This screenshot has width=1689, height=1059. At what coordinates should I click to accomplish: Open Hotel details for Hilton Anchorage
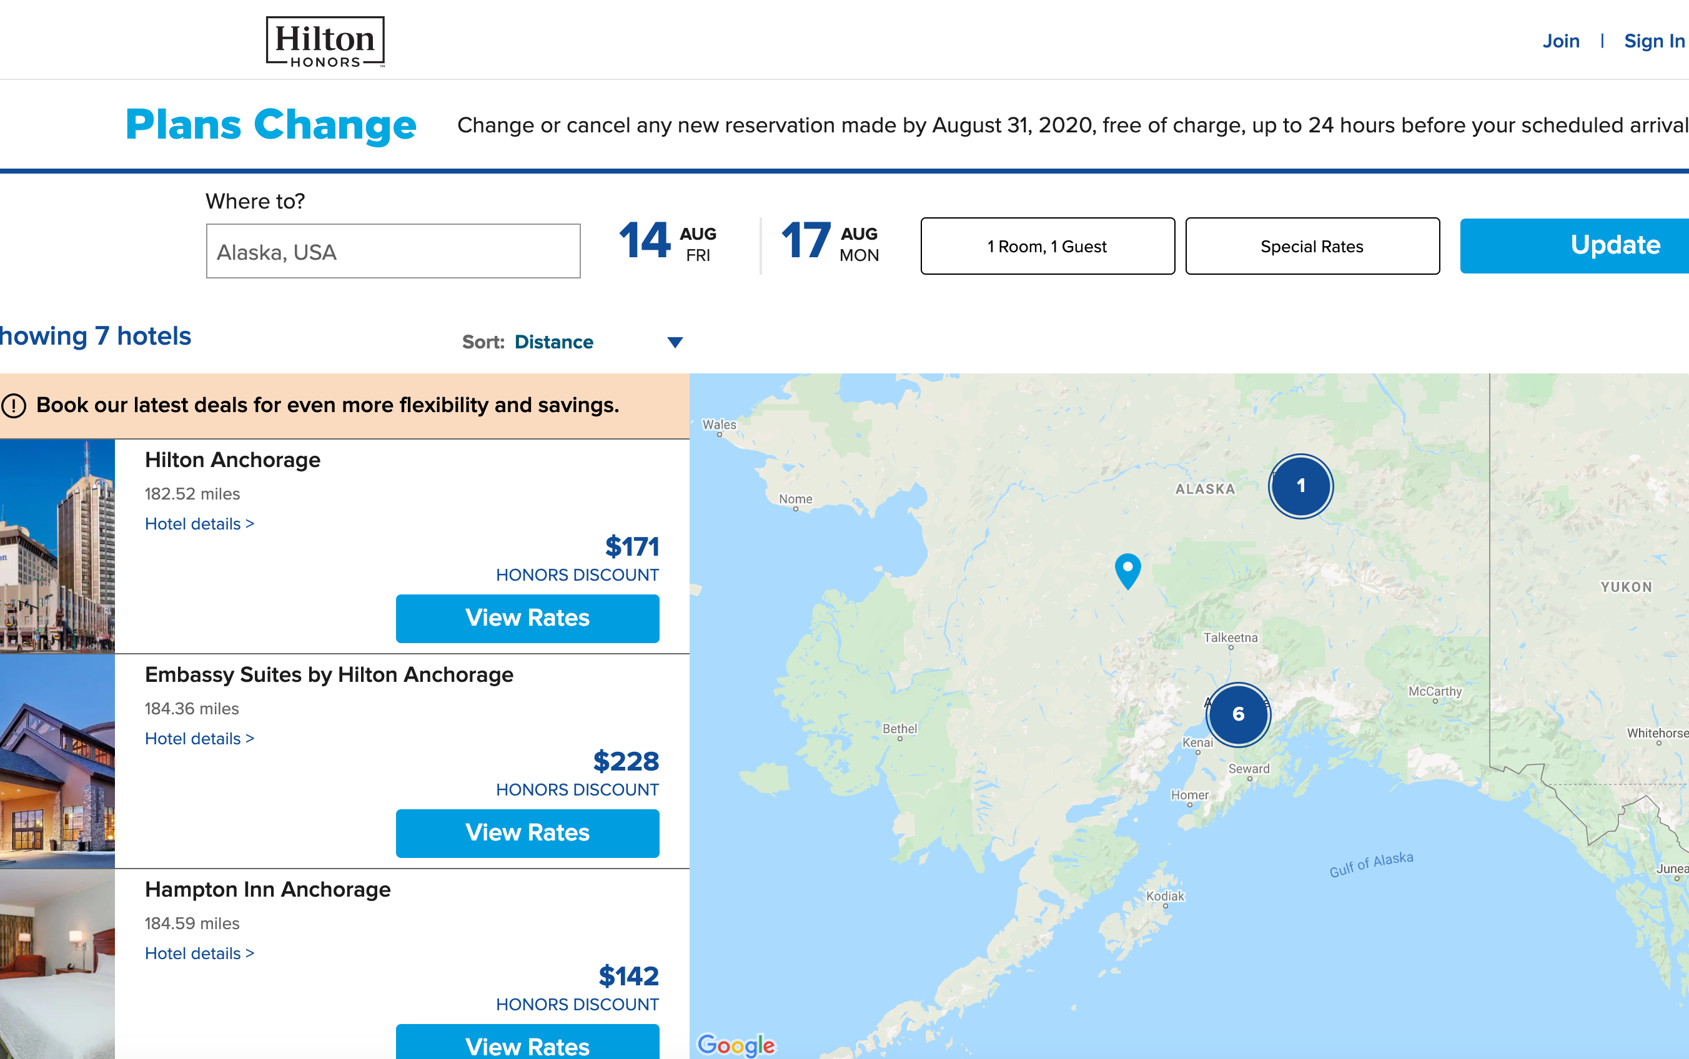(x=199, y=524)
